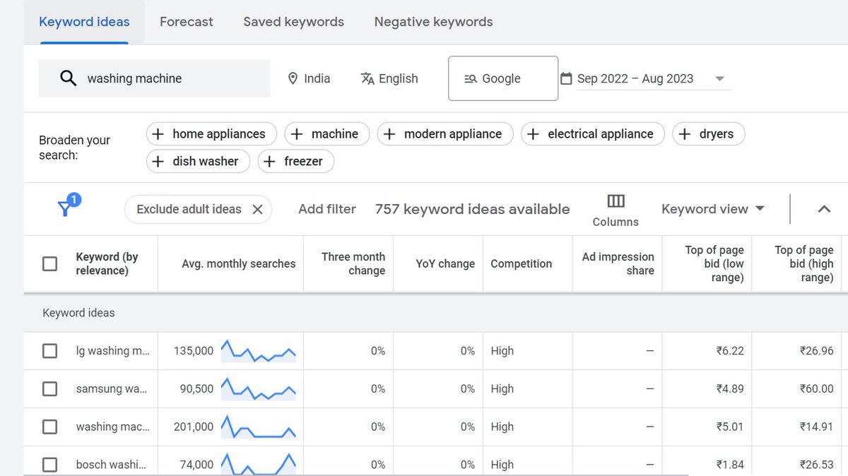The width and height of the screenshot is (848, 476).
Task: Click the plus icon on dish washer
Action: point(159,161)
